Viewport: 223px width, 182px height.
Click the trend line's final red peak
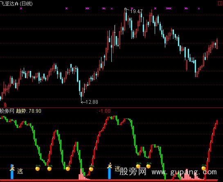pos(217,122)
